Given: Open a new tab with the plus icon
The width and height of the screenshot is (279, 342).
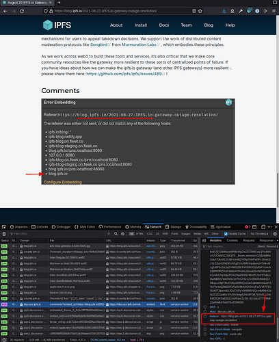Looking at the screenshot, I should 59,3.
